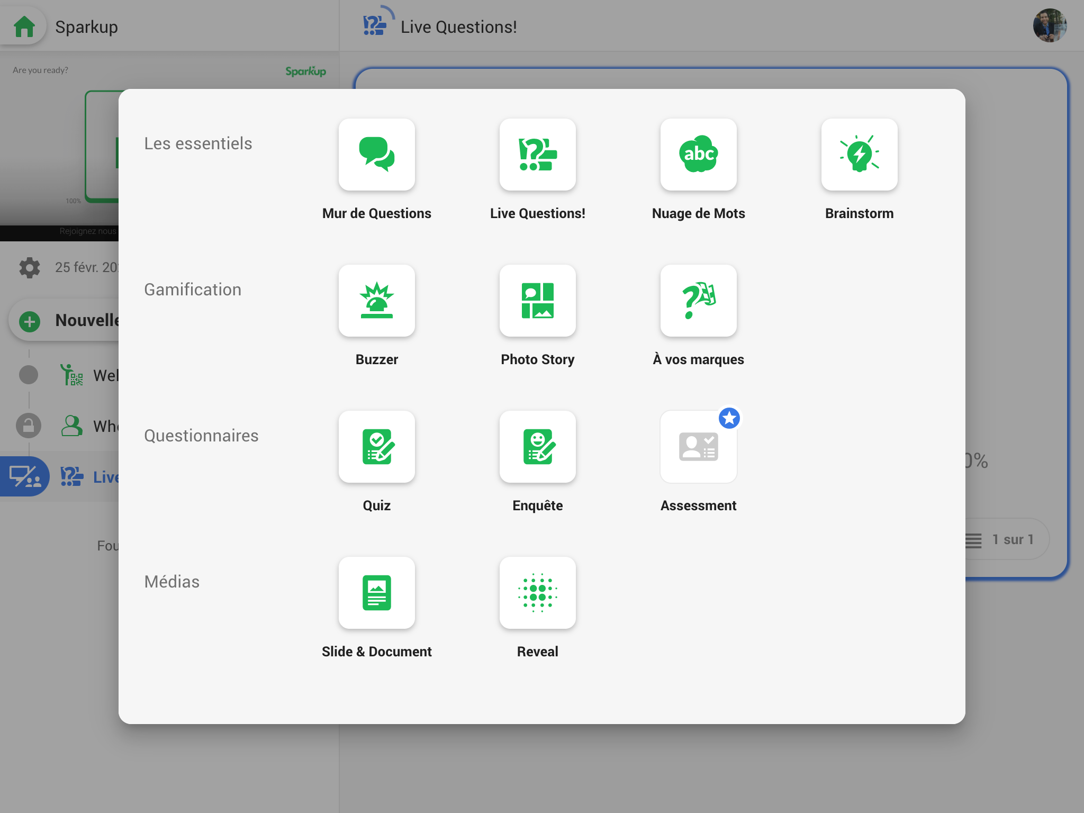Select the Enquête survey icon

click(537, 446)
